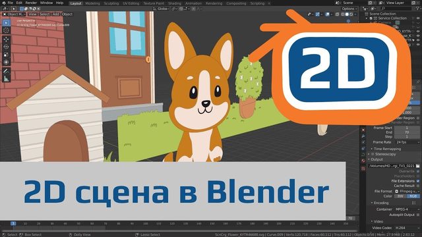The width and height of the screenshot is (422, 237).
Task: Toggle the Overwrite checkbox
Action: [418, 171]
